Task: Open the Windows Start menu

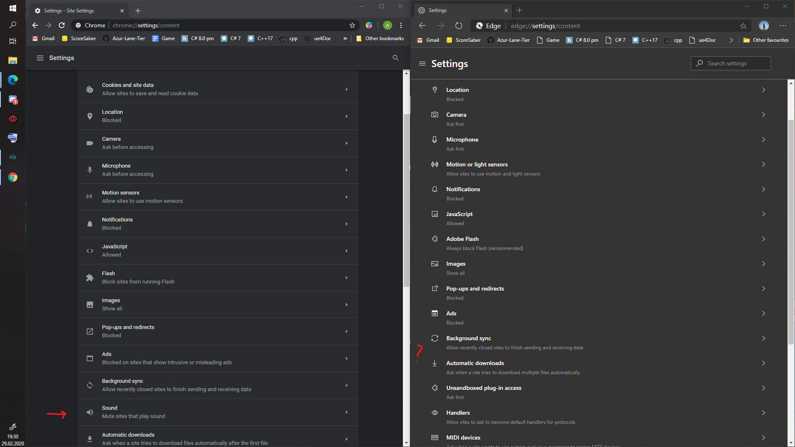Action: 13,8
